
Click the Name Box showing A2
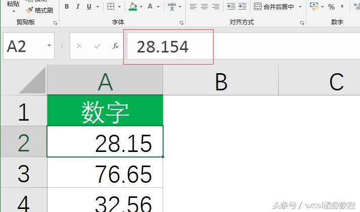(x=25, y=46)
